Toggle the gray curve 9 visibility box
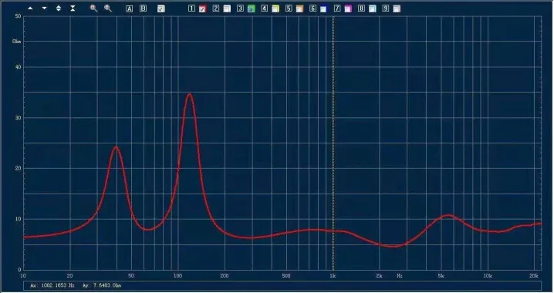The height and width of the screenshot is (293, 554). (x=397, y=8)
